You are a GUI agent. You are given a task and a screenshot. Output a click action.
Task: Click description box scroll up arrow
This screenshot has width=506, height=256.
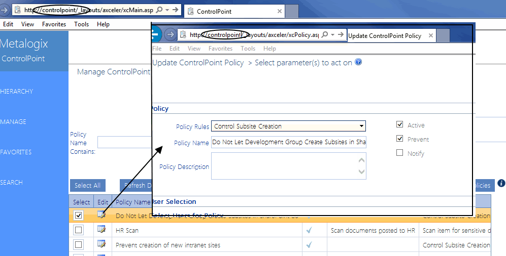click(362, 160)
